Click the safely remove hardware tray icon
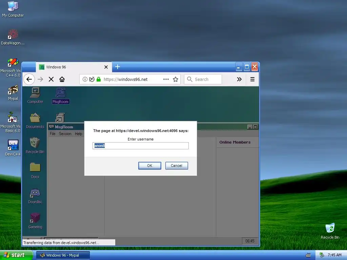 322,255
